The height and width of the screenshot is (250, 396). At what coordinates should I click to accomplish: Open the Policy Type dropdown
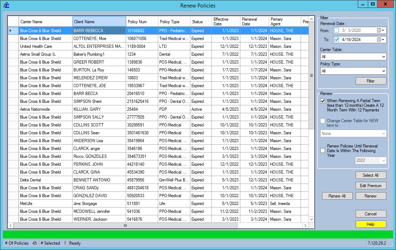click(x=383, y=71)
